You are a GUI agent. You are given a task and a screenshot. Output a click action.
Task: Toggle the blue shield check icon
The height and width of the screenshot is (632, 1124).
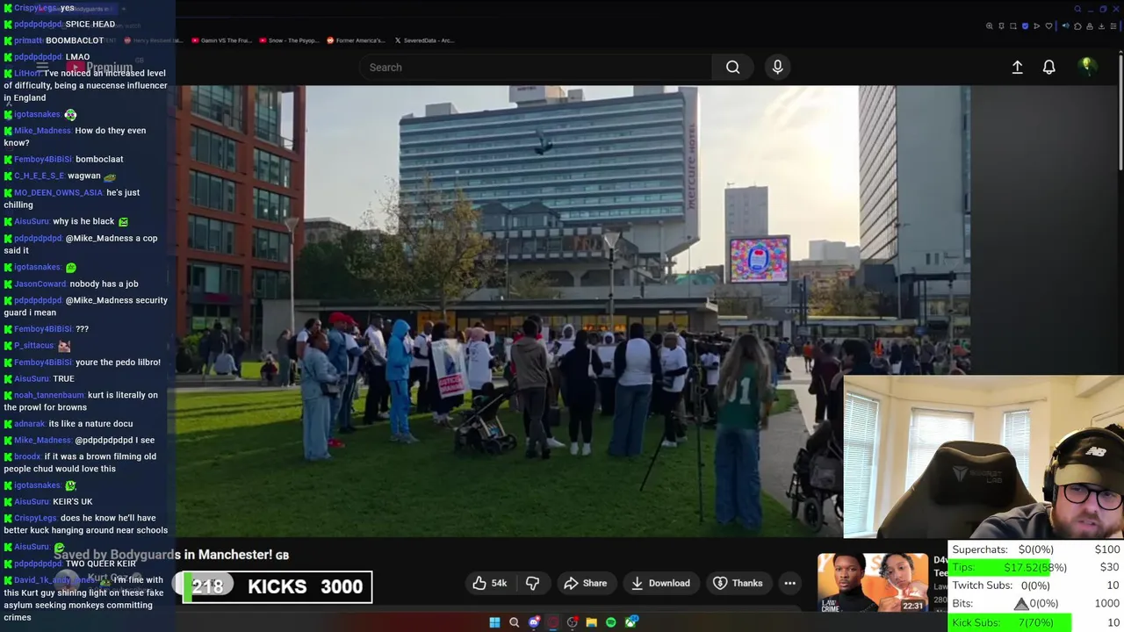(x=1025, y=25)
